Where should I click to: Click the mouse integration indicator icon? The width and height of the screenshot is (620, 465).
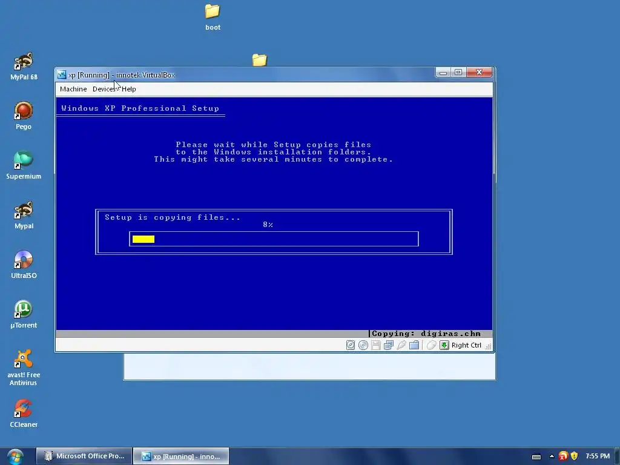pos(431,345)
